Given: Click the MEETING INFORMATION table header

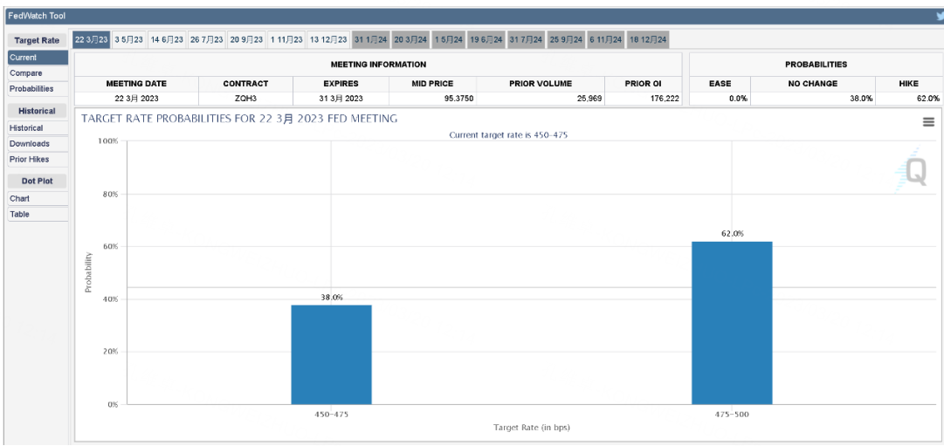Looking at the screenshot, I should (x=378, y=64).
